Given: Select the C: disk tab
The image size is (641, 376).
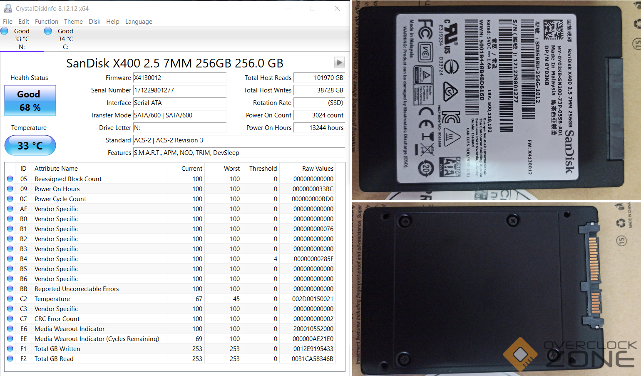Looking at the screenshot, I should (x=65, y=39).
